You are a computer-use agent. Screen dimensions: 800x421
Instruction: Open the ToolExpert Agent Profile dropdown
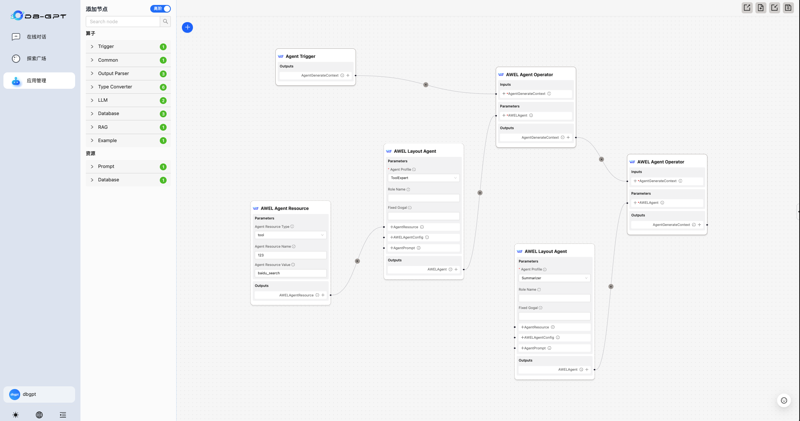click(x=423, y=178)
